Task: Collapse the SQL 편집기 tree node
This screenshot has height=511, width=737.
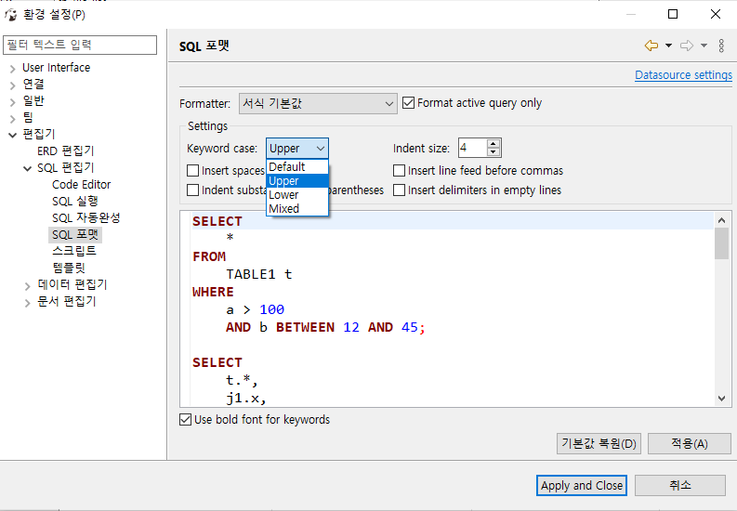Action: coord(27,168)
